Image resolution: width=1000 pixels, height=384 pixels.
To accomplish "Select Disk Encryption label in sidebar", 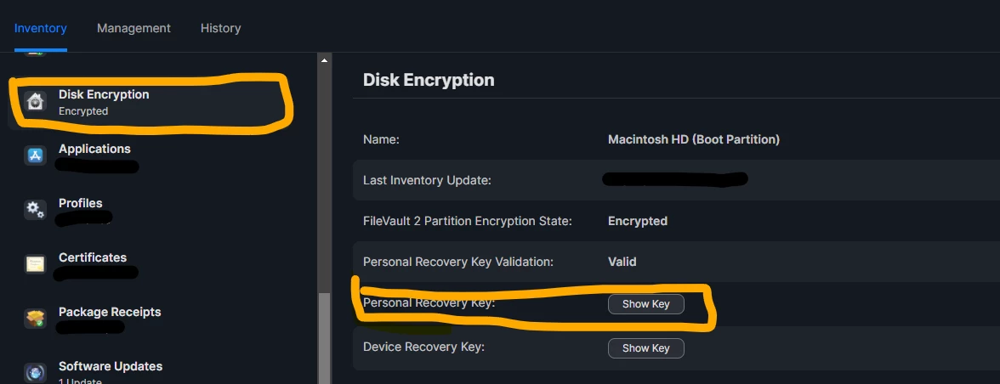I will [104, 94].
